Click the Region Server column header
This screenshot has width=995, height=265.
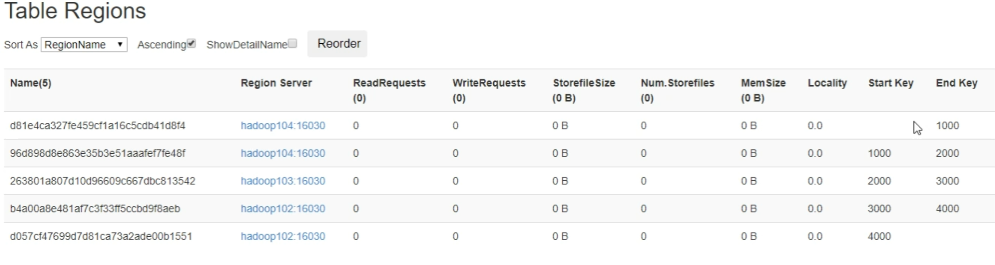276,83
